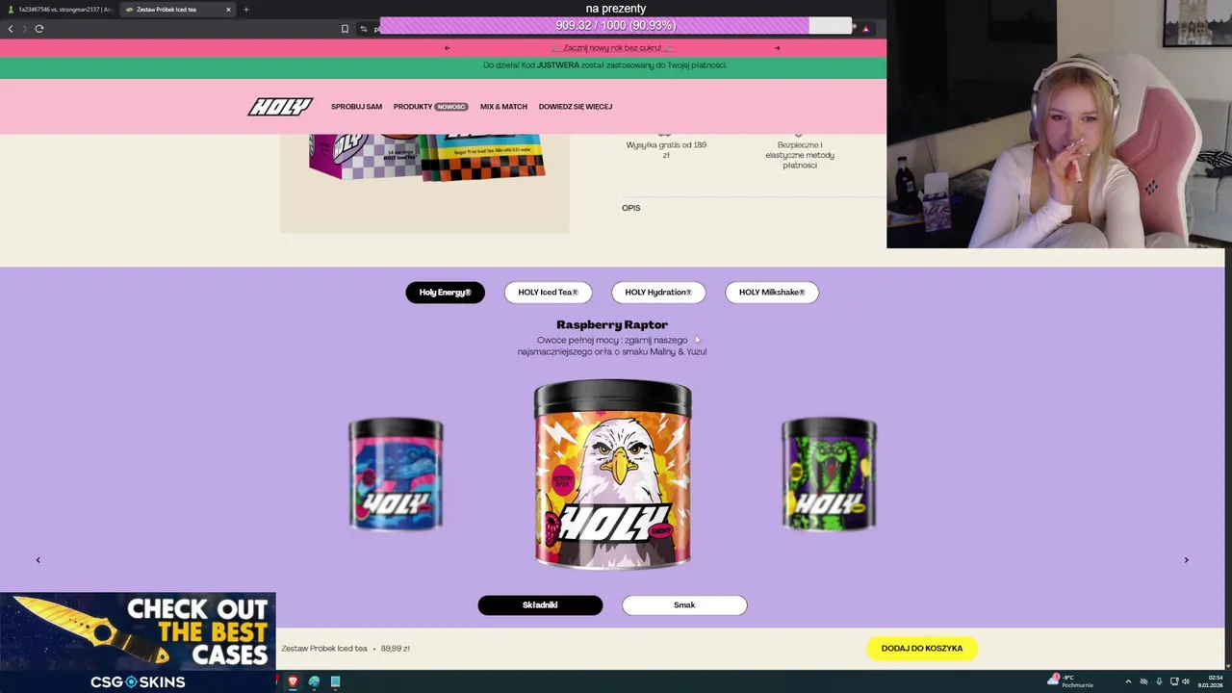The image size is (1232, 693).
Task: Click Bezpieczne i elastyczne metody płatności text
Action: click(800, 155)
